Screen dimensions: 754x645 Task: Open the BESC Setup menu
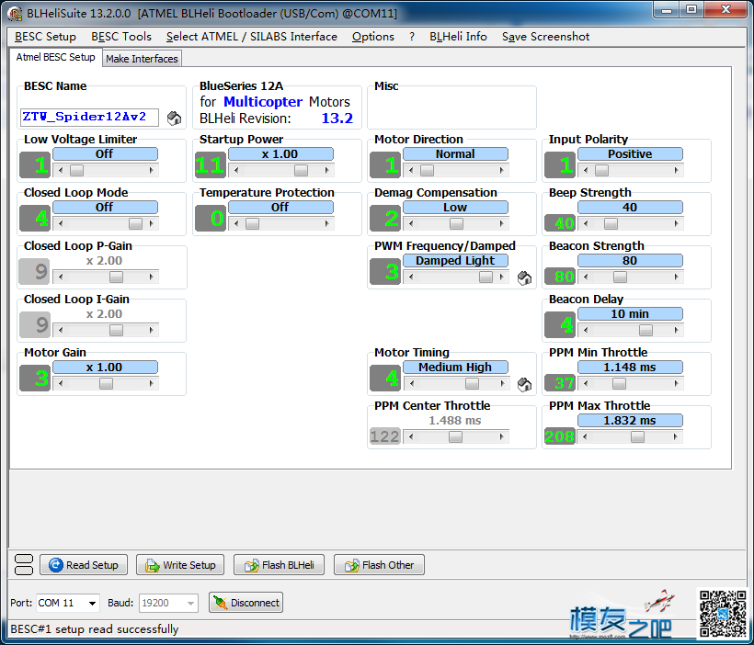pos(45,37)
